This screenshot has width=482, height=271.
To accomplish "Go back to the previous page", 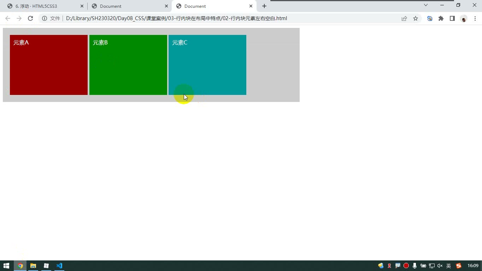I will point(8,18).
